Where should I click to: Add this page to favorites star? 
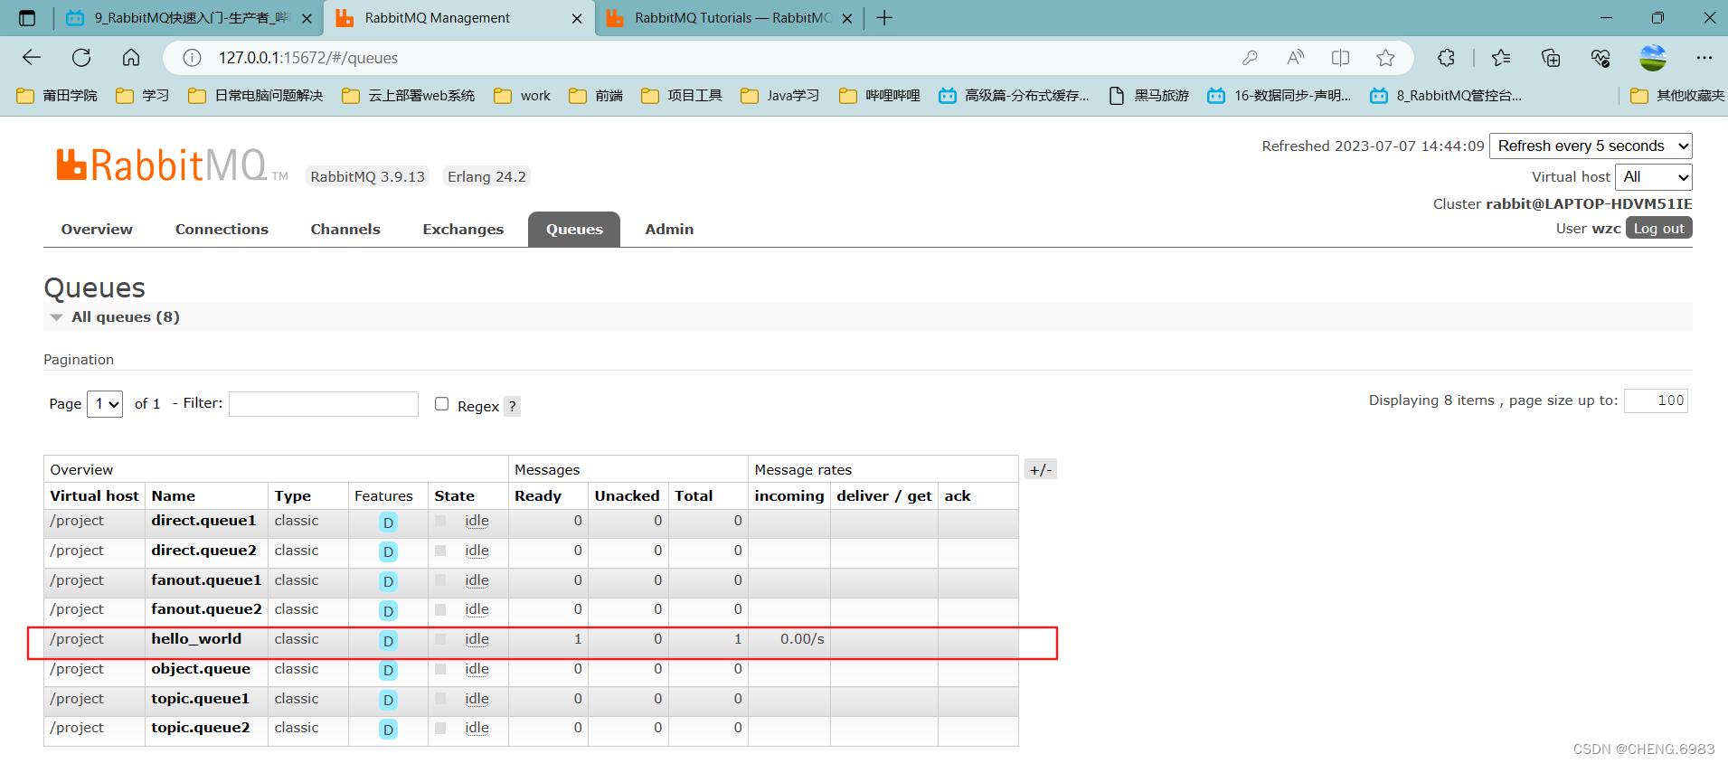click(x=1385, y=58)
